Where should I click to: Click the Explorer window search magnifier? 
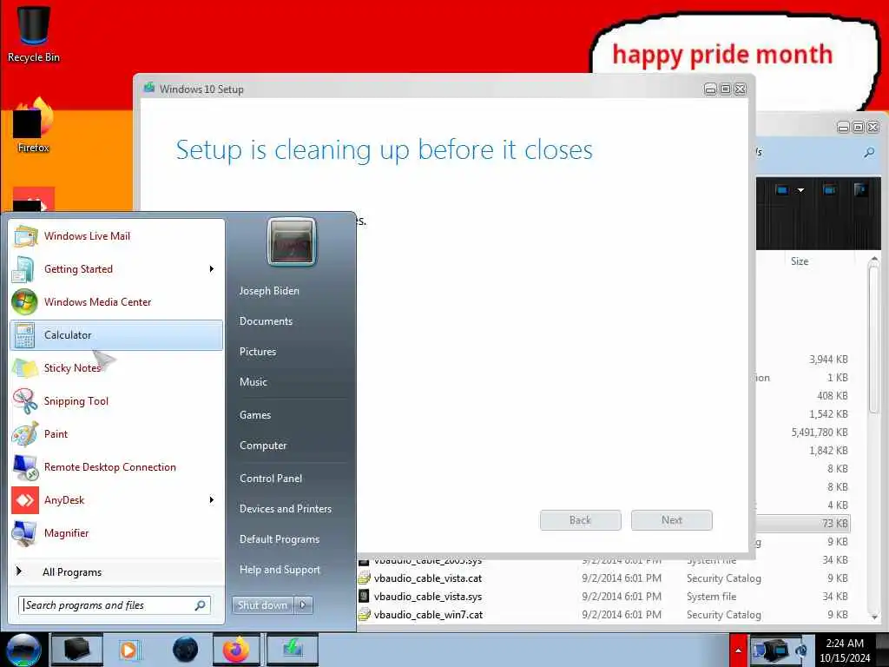pyautogui.click(x=868, y=152)
